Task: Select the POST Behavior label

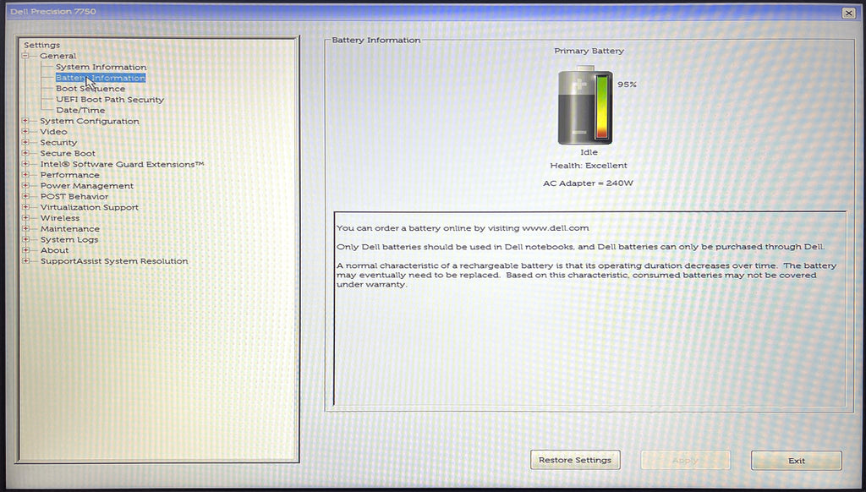Action: 74,196
